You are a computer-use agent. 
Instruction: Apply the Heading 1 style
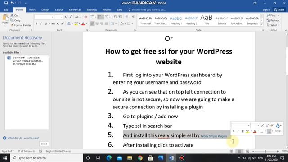coord(176,20)
